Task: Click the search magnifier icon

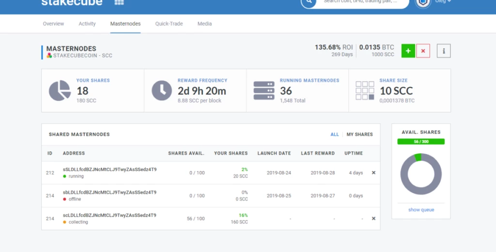Action: [x=309, y=2]
